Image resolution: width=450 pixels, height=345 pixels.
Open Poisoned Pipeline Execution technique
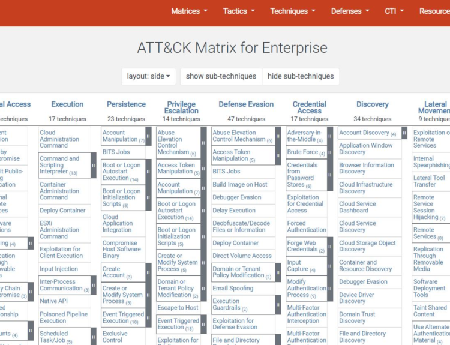pyautogui.click(x=64, y=317)
